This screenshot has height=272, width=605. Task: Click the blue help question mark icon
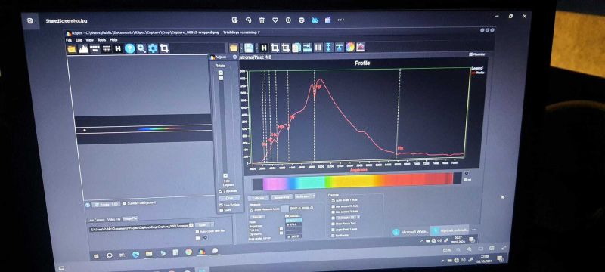(x=129, y=48)
